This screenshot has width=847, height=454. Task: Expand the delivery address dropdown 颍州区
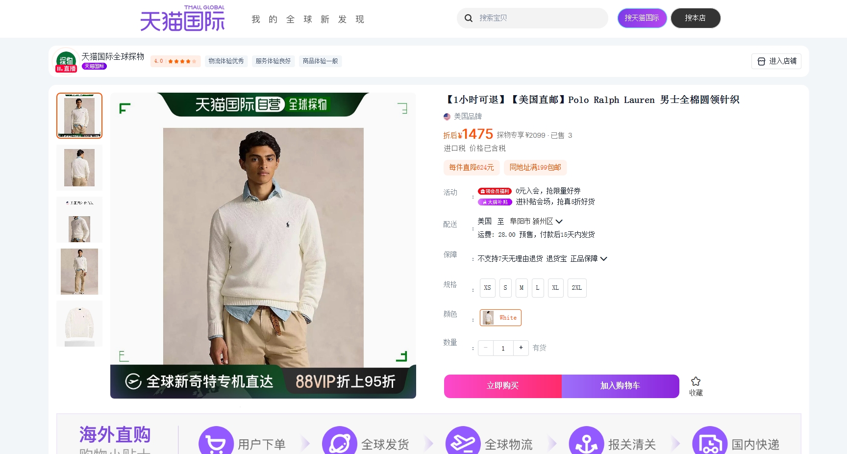point(559,222)
